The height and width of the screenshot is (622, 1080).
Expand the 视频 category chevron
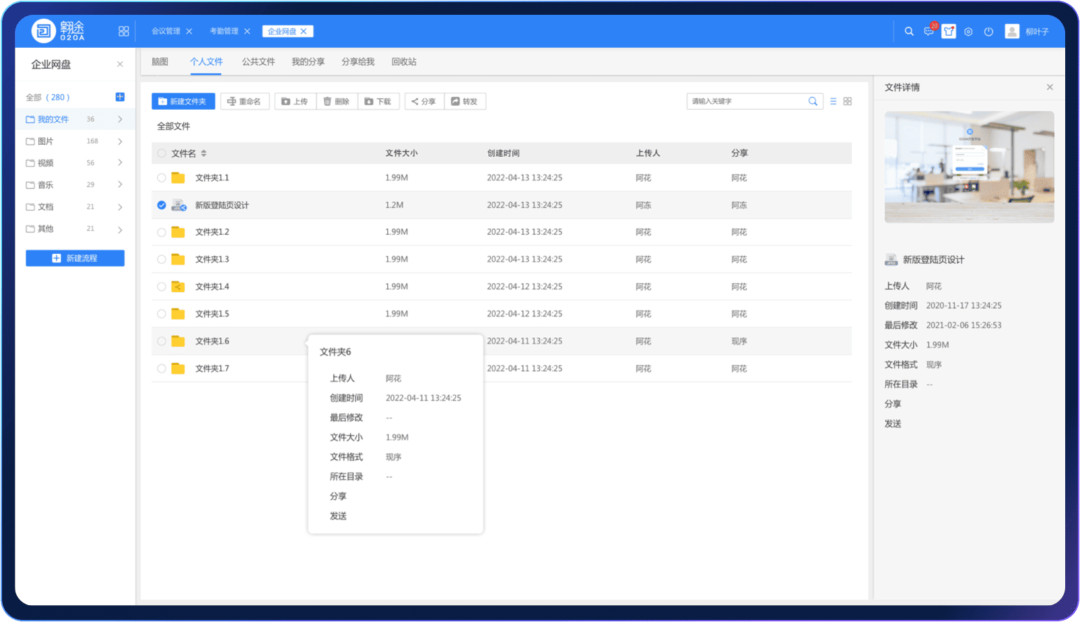[120, 163]
